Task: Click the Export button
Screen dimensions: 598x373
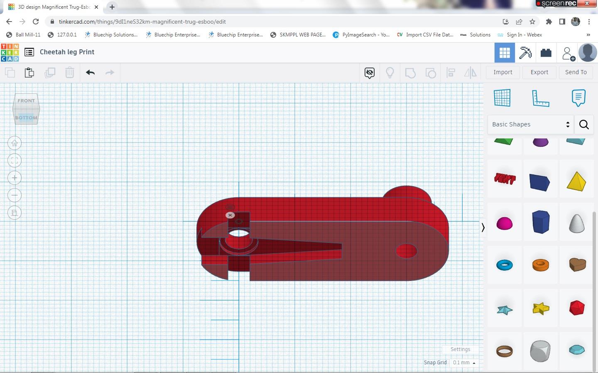Action: (x=539, y=72)
